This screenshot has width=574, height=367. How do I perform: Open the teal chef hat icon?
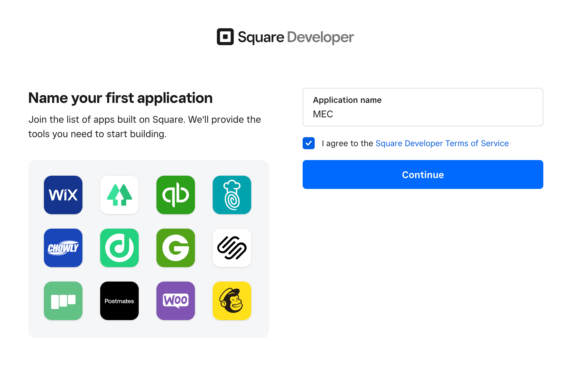tap(232, 195)
